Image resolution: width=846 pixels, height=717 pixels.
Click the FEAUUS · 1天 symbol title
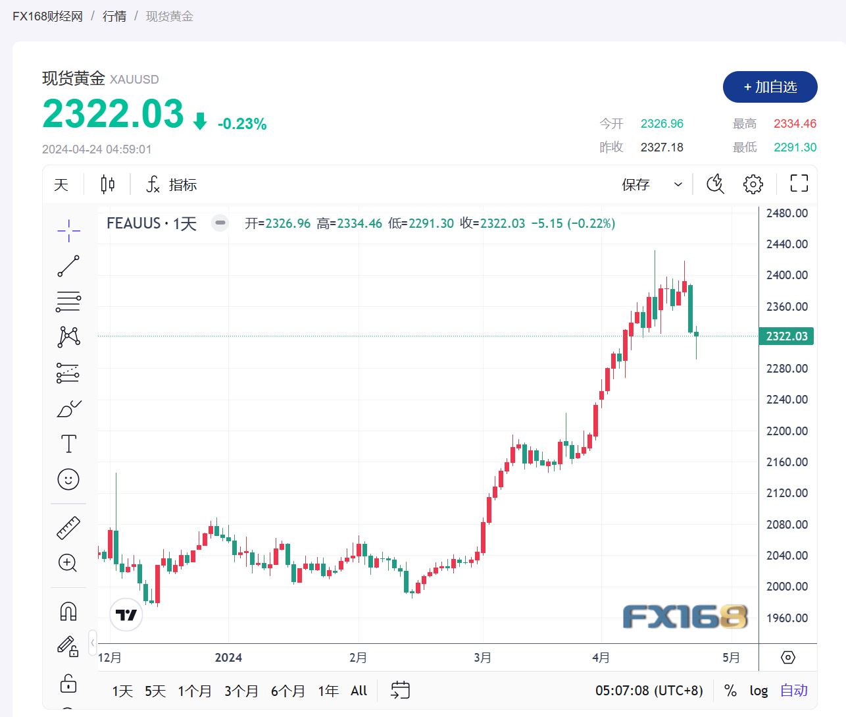pos(152,223)
